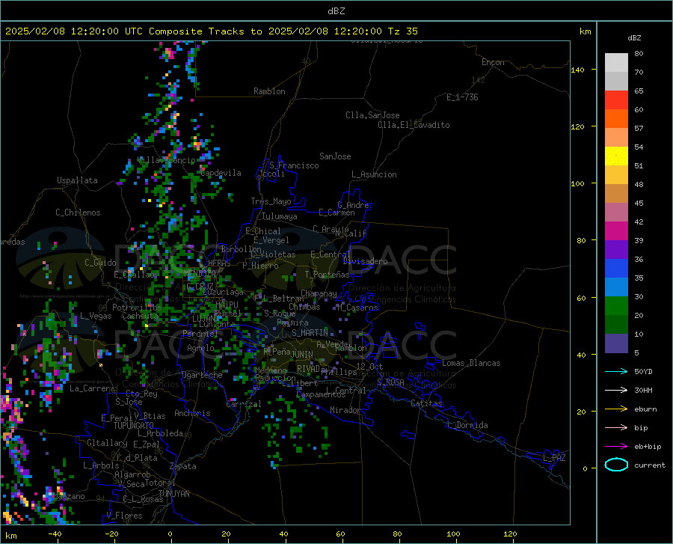Click the Potrerillos label
The width and height of the screenshot is (673, 544).
click(x=137, y=308)
